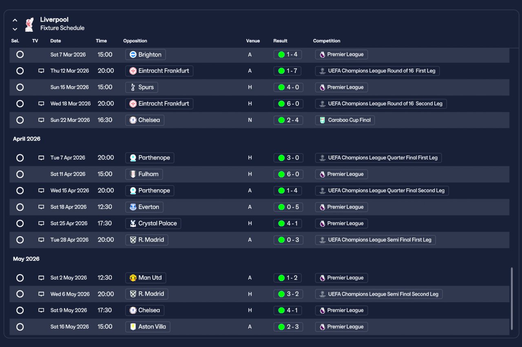Click the Time column header
522x347 pixels.
point(101,41)
